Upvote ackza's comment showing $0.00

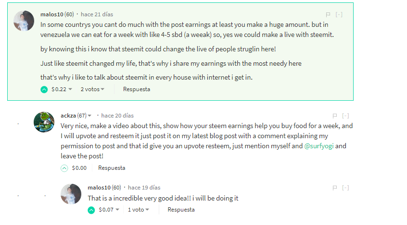point(64,168)
